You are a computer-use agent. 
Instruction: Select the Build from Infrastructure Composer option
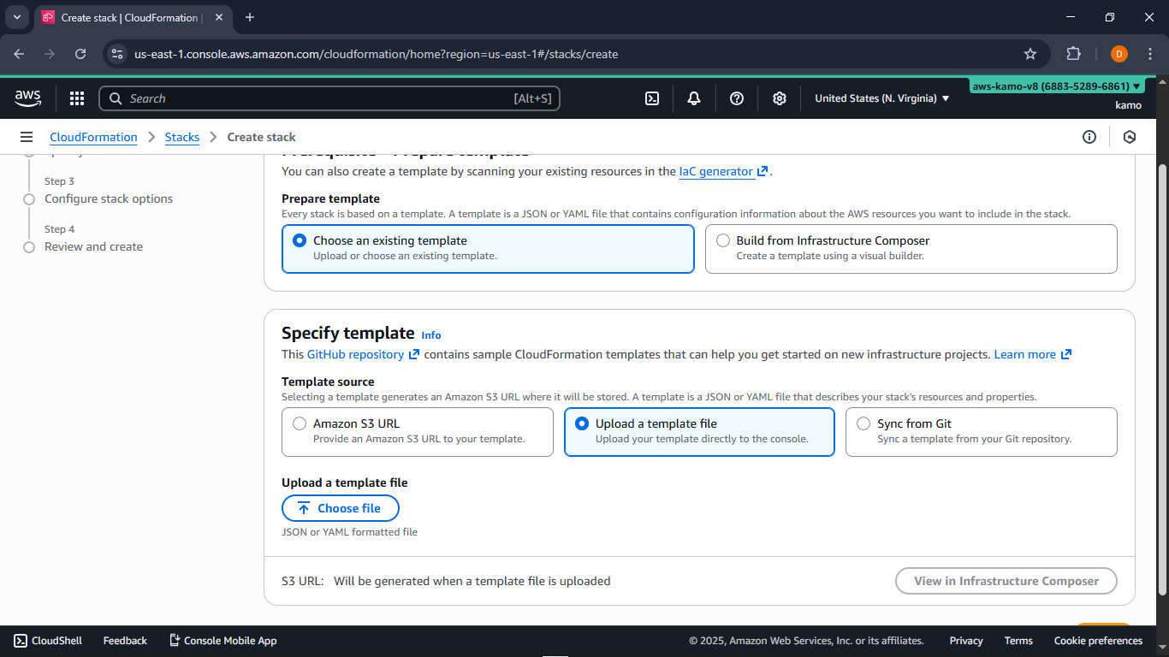pyautogui.click(x=723, y=240)
